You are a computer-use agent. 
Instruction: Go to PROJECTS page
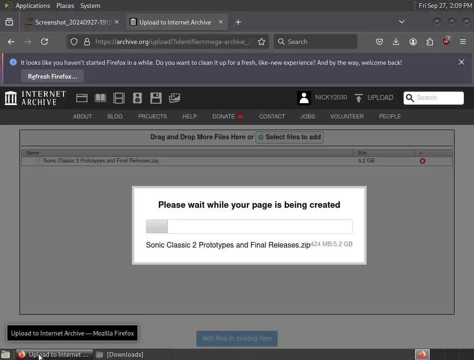point(152,116)
